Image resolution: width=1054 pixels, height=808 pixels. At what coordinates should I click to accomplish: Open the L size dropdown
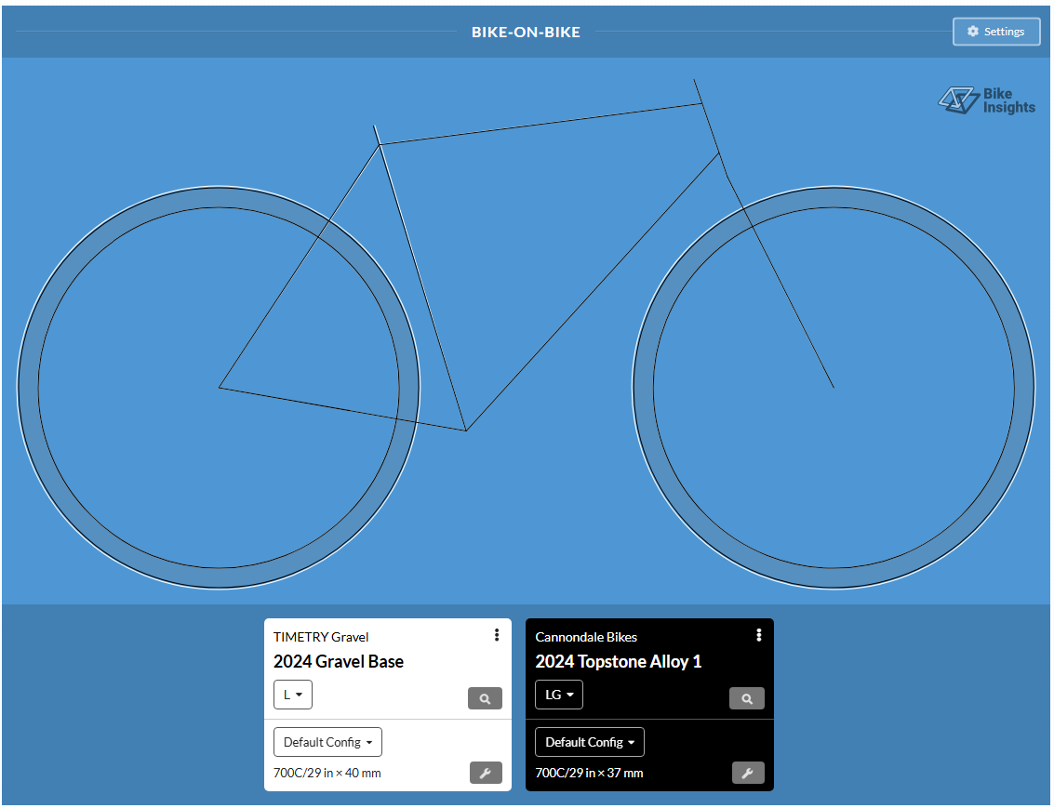point(293,695)
